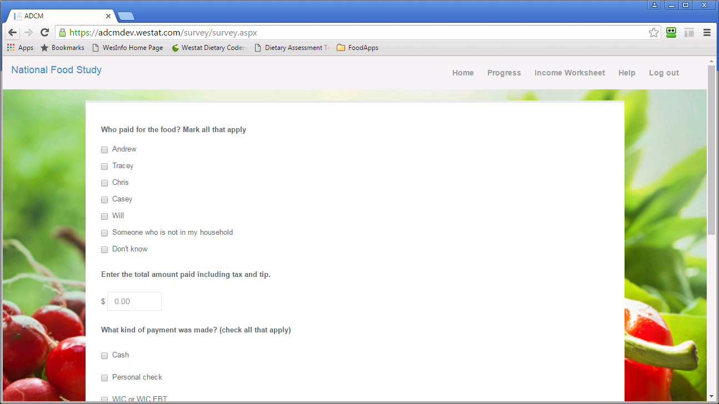Click the Log out link
This screenshot has width=719, height=404.
click(x=663, y=73)
